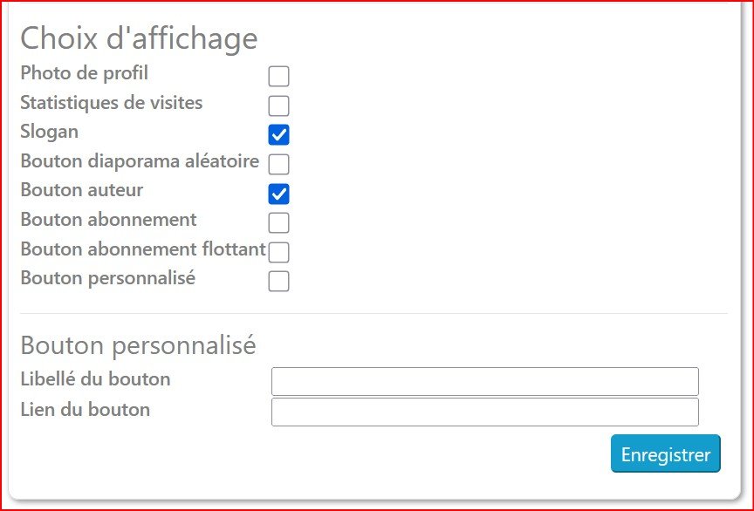
Task: Click the 'Statistiques de visites' label text
Action: point(111,103)
